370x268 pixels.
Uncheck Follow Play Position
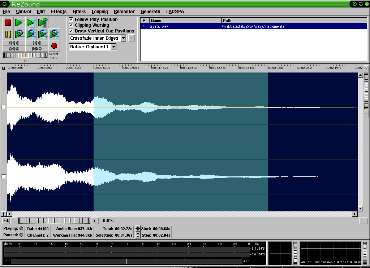[x=71, y=19]
